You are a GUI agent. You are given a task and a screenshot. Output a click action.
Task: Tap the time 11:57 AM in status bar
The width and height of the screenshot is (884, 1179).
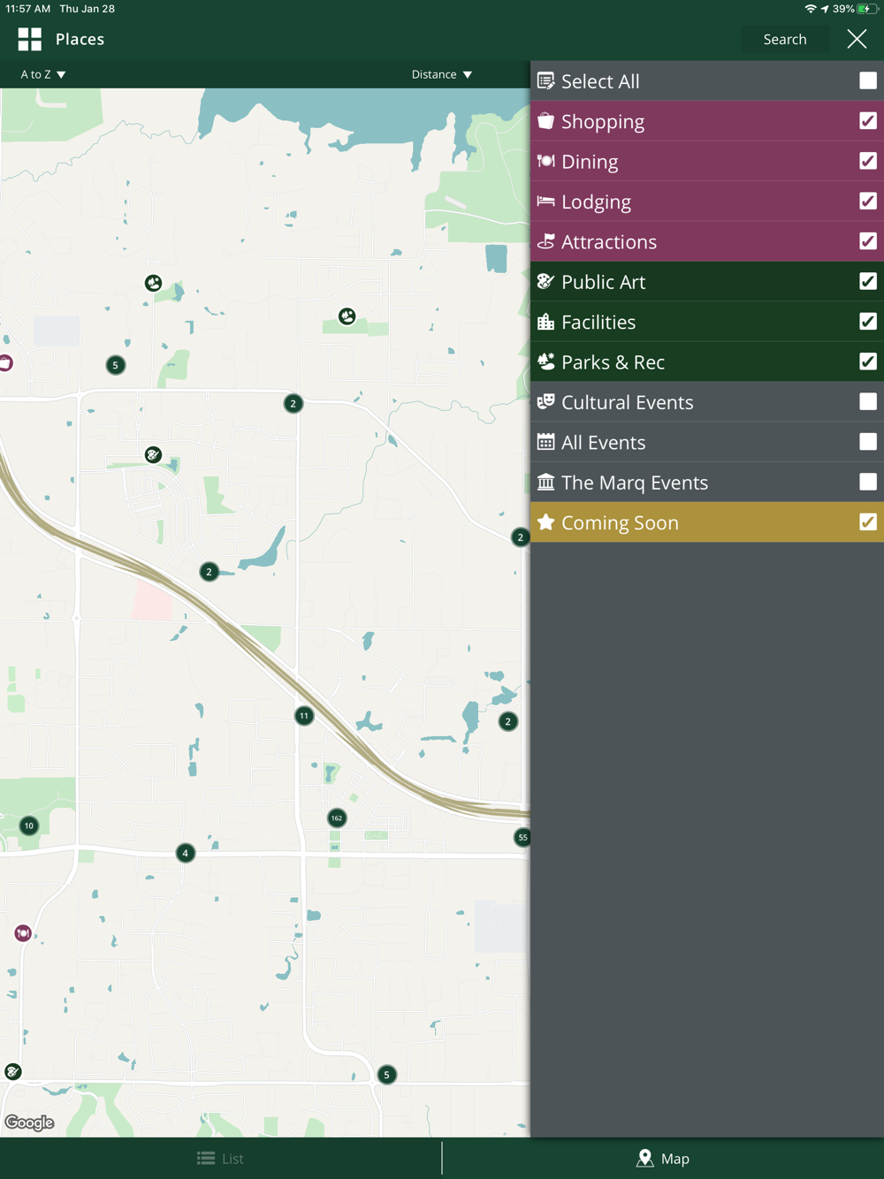point(28,9)
